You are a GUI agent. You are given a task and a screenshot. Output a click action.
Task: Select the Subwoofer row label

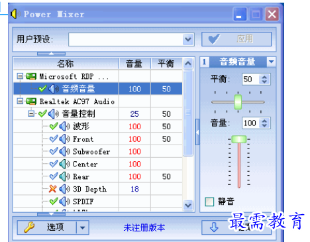tap(91, 152)
